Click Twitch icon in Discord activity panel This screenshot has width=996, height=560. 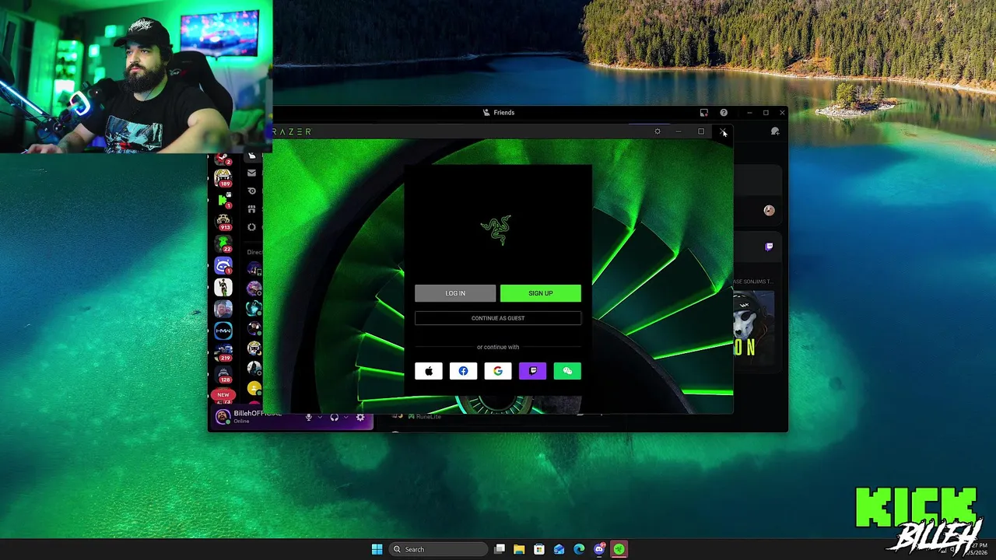(x=769, y=247)
